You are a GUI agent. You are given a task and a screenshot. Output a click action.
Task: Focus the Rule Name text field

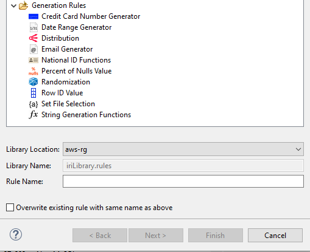pyautogui.click(x=183, y=182)
